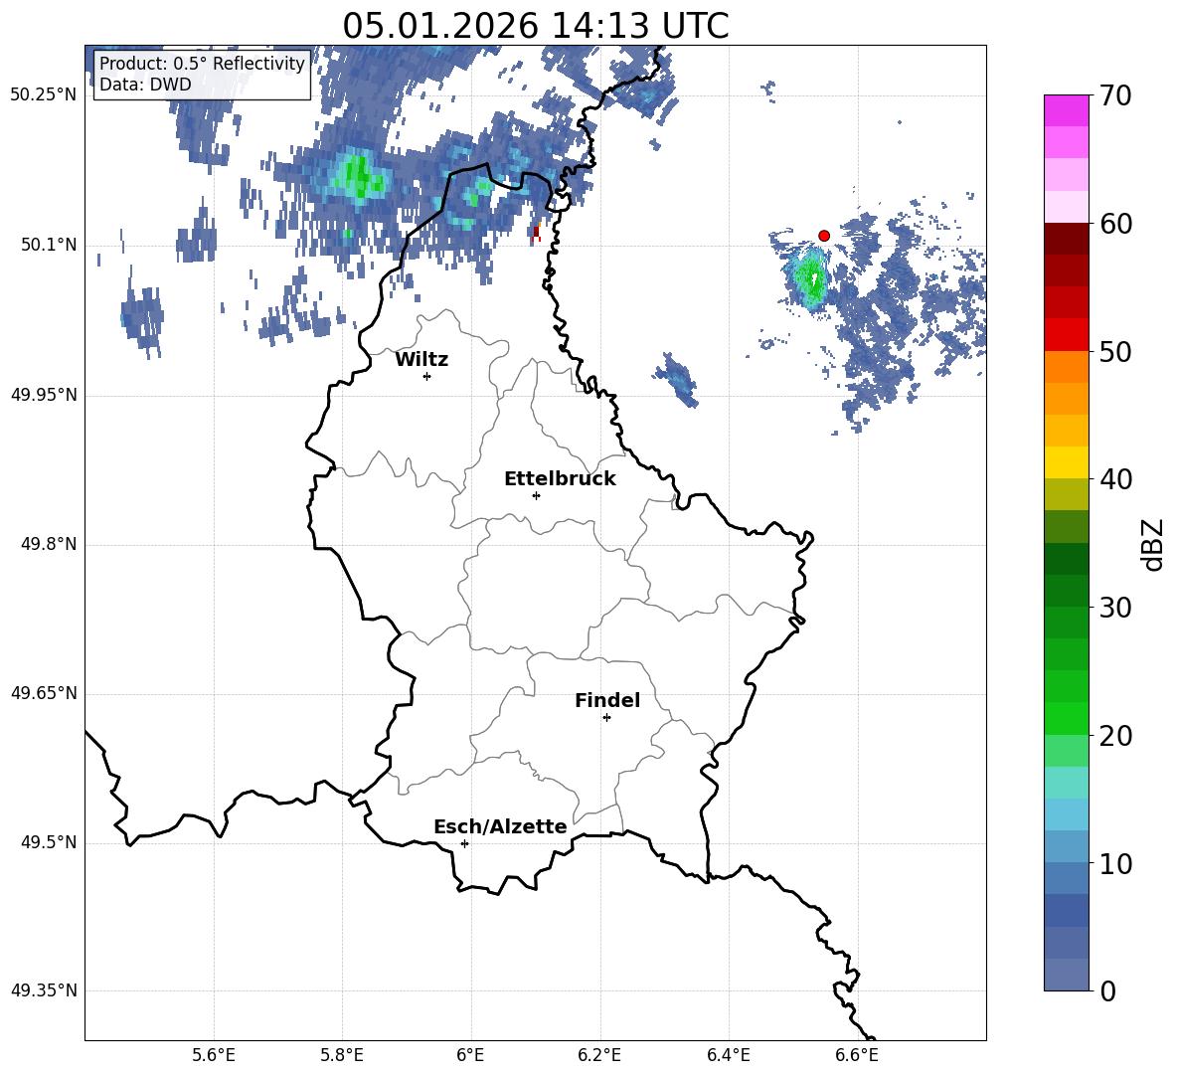Click the Findel city label
The width and height of the screenshot is (1177, 1075).
[x=607, y=700]
